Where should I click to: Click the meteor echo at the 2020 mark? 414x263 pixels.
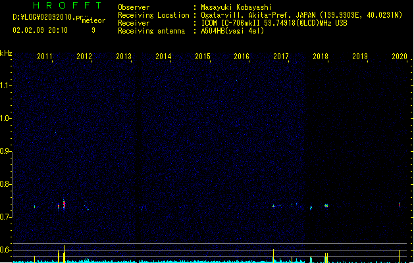pos(399,204)
